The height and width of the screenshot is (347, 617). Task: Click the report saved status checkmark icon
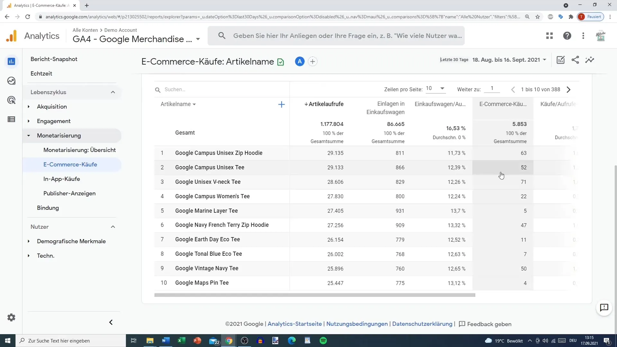click(x=281, y=62)
